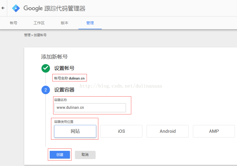Click the back arrow icon
237x166 pixels.
[x=3, y=8]
